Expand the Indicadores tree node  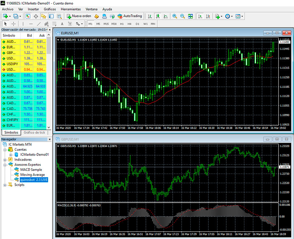point(5,160)
